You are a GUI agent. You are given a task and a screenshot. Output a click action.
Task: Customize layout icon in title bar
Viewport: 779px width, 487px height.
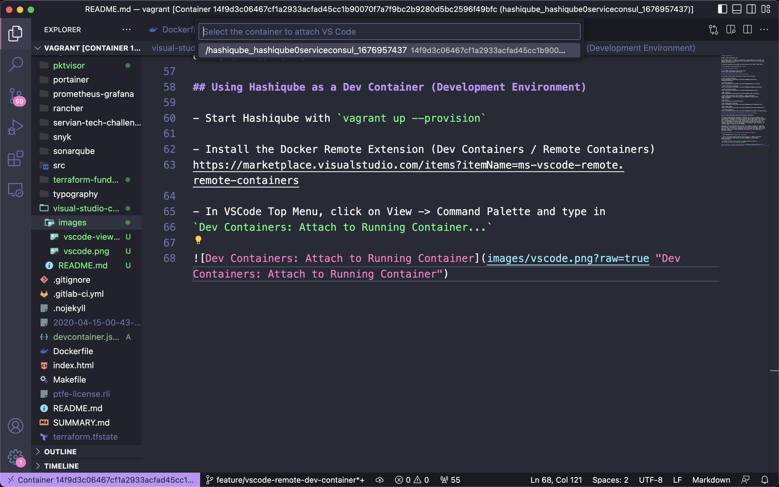click(x=766, y=9)
